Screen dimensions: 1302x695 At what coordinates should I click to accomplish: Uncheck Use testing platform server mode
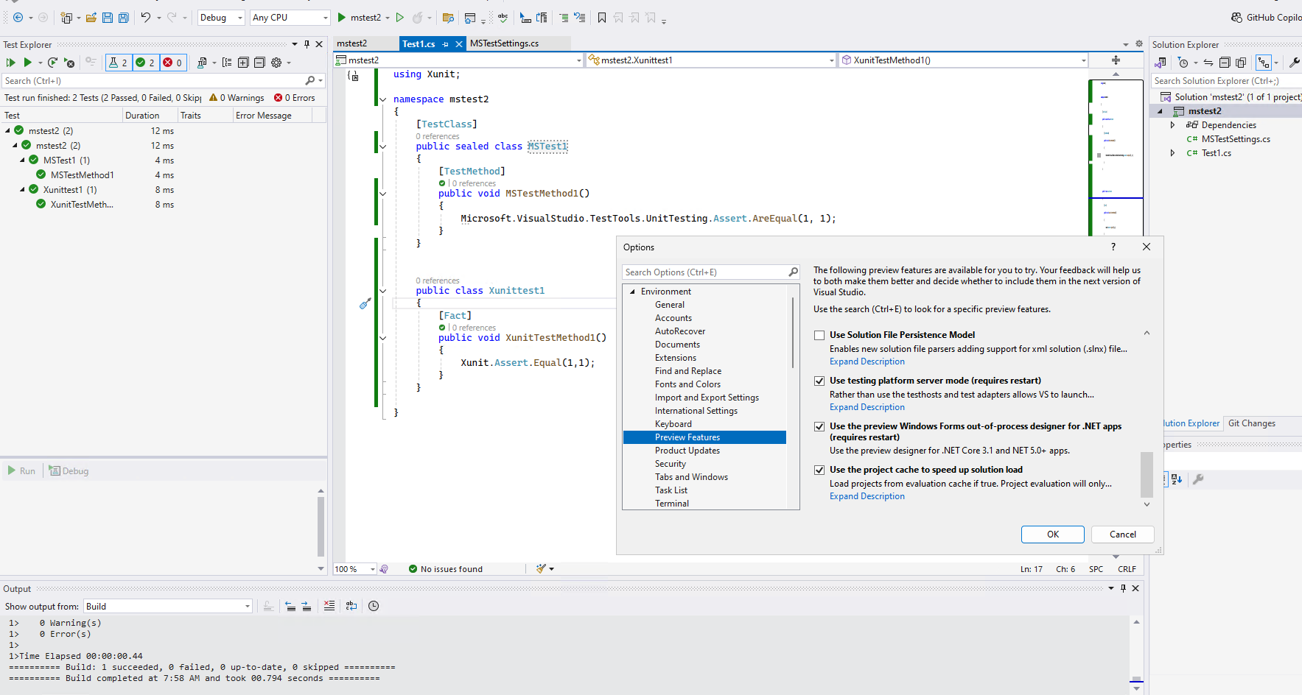819,381
